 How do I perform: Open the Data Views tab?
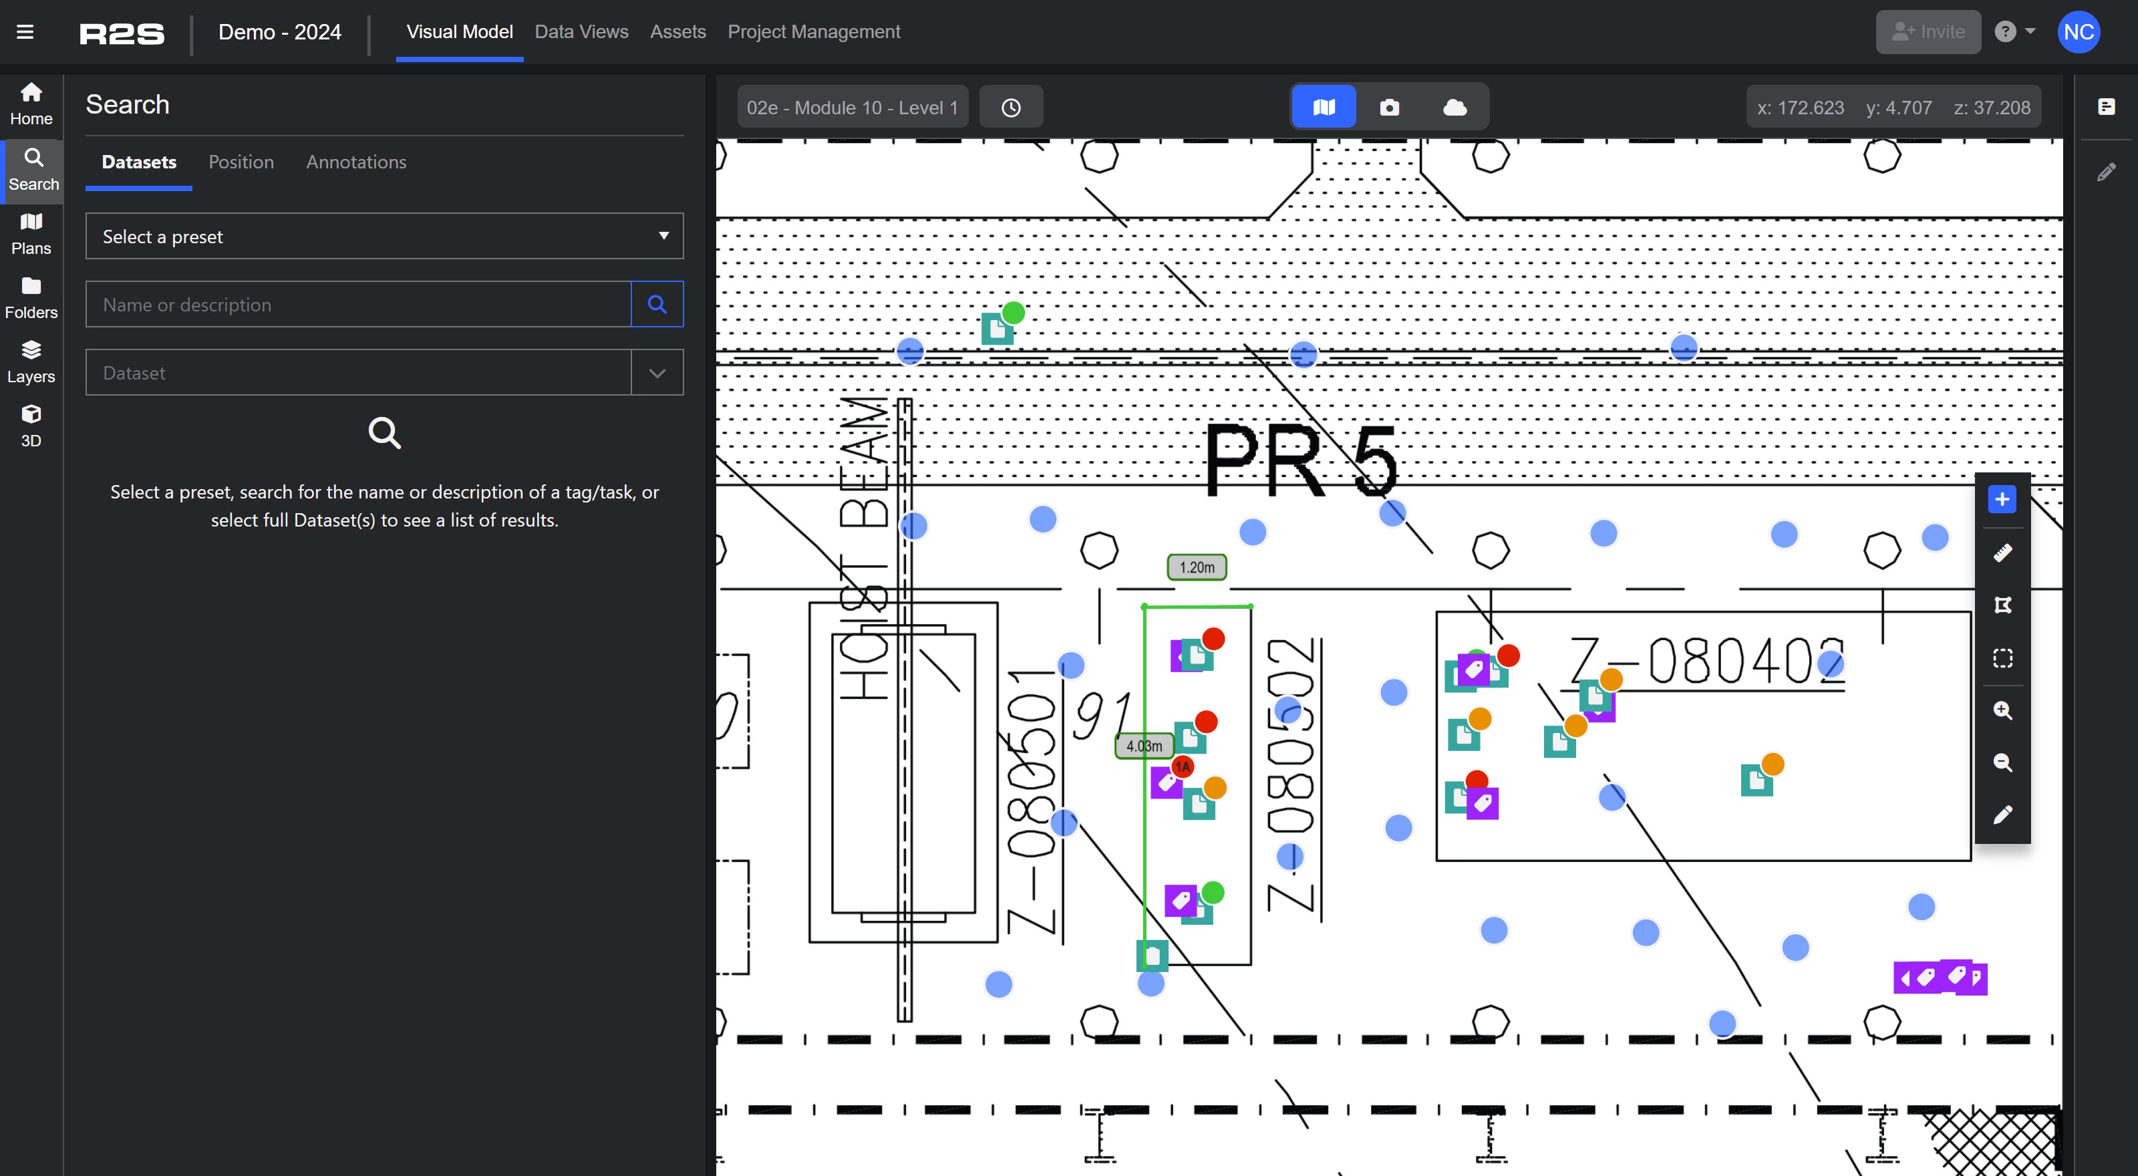pos(581,31)
